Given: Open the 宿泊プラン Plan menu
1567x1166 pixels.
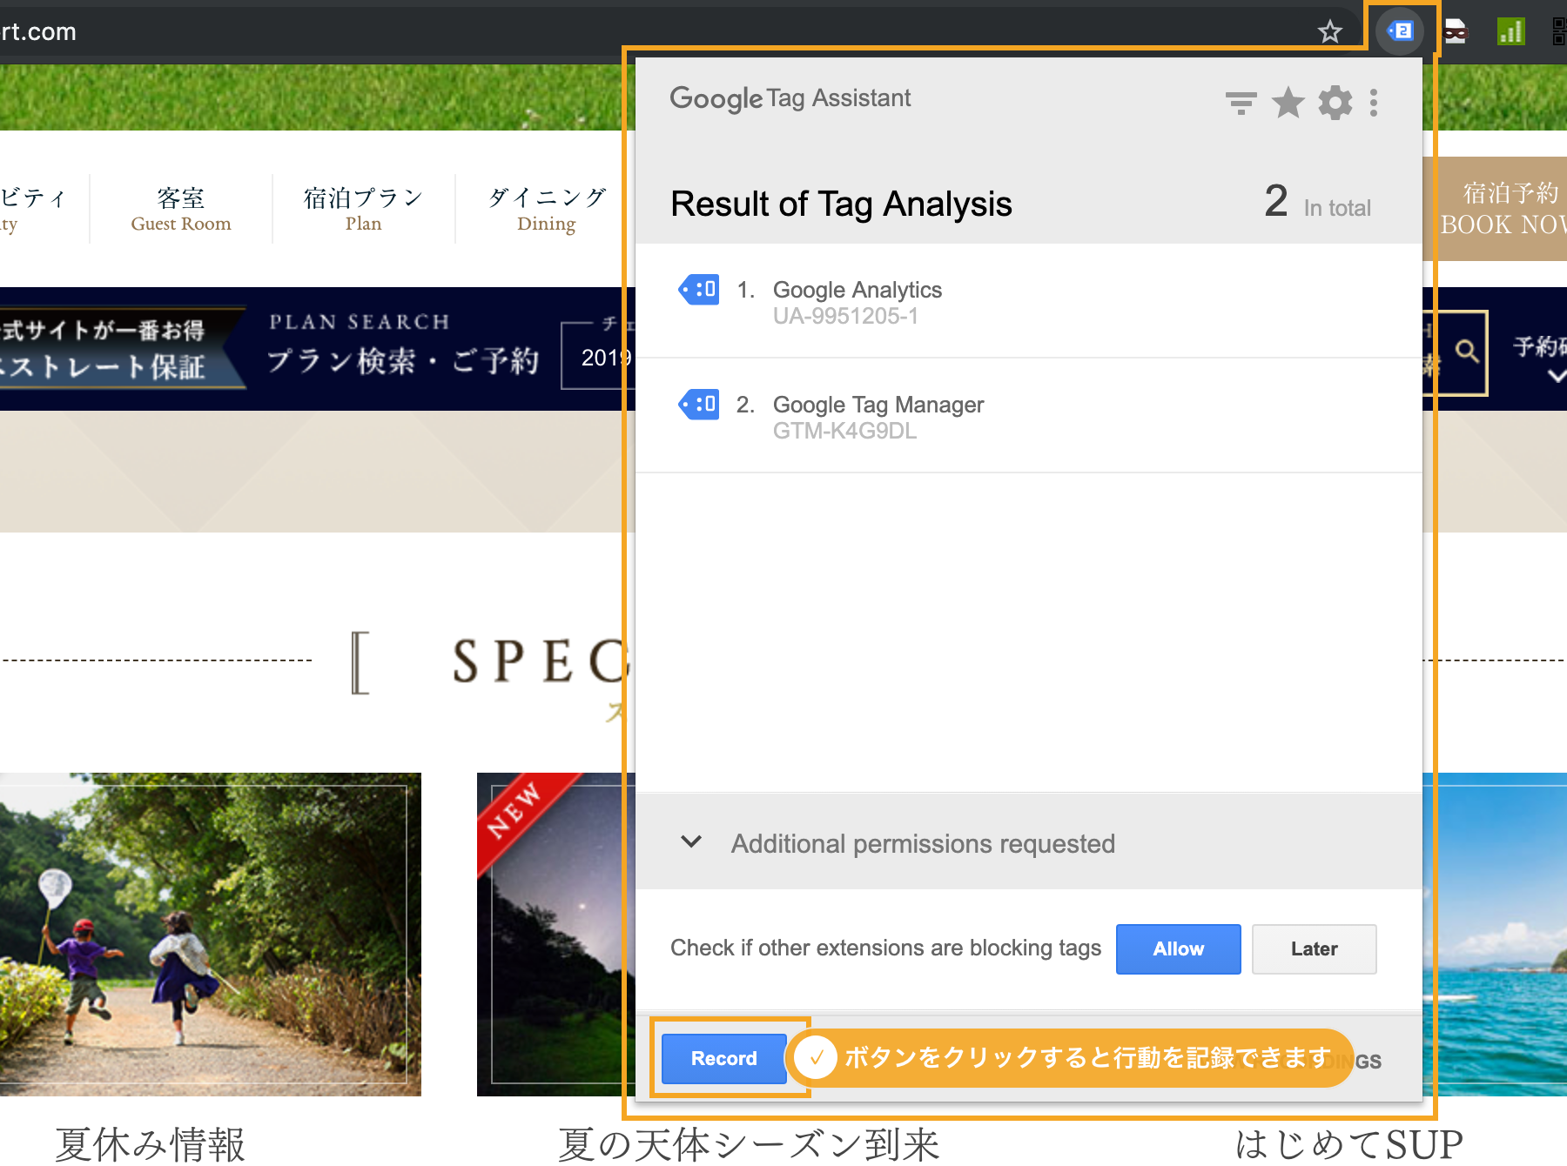Looking at the screenshot, I should 363,209.
